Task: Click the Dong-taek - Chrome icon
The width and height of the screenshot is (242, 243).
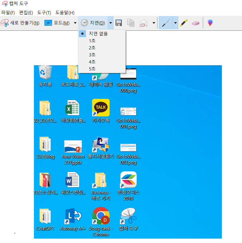Action: point(101,216)
